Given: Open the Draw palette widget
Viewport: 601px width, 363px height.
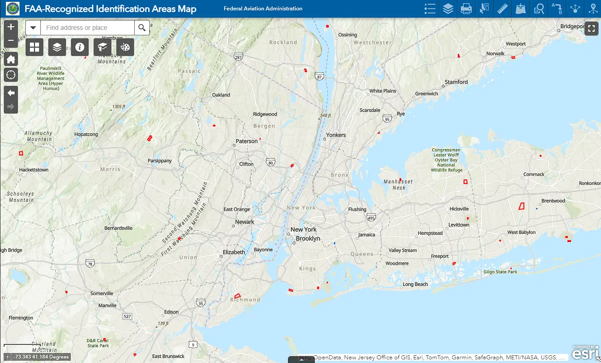Looking at the screenshot, I should [x=125, y=47].
